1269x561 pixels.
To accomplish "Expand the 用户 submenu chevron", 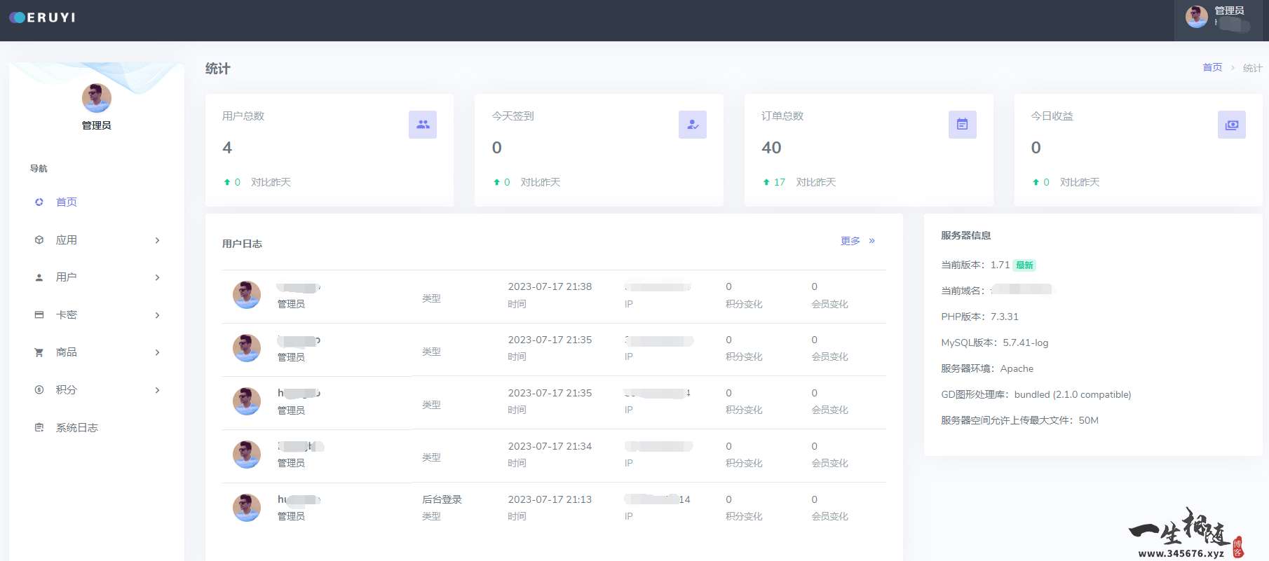I will pos(157,277).
